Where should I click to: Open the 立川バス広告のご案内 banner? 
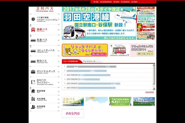click(x=73, y=101)
